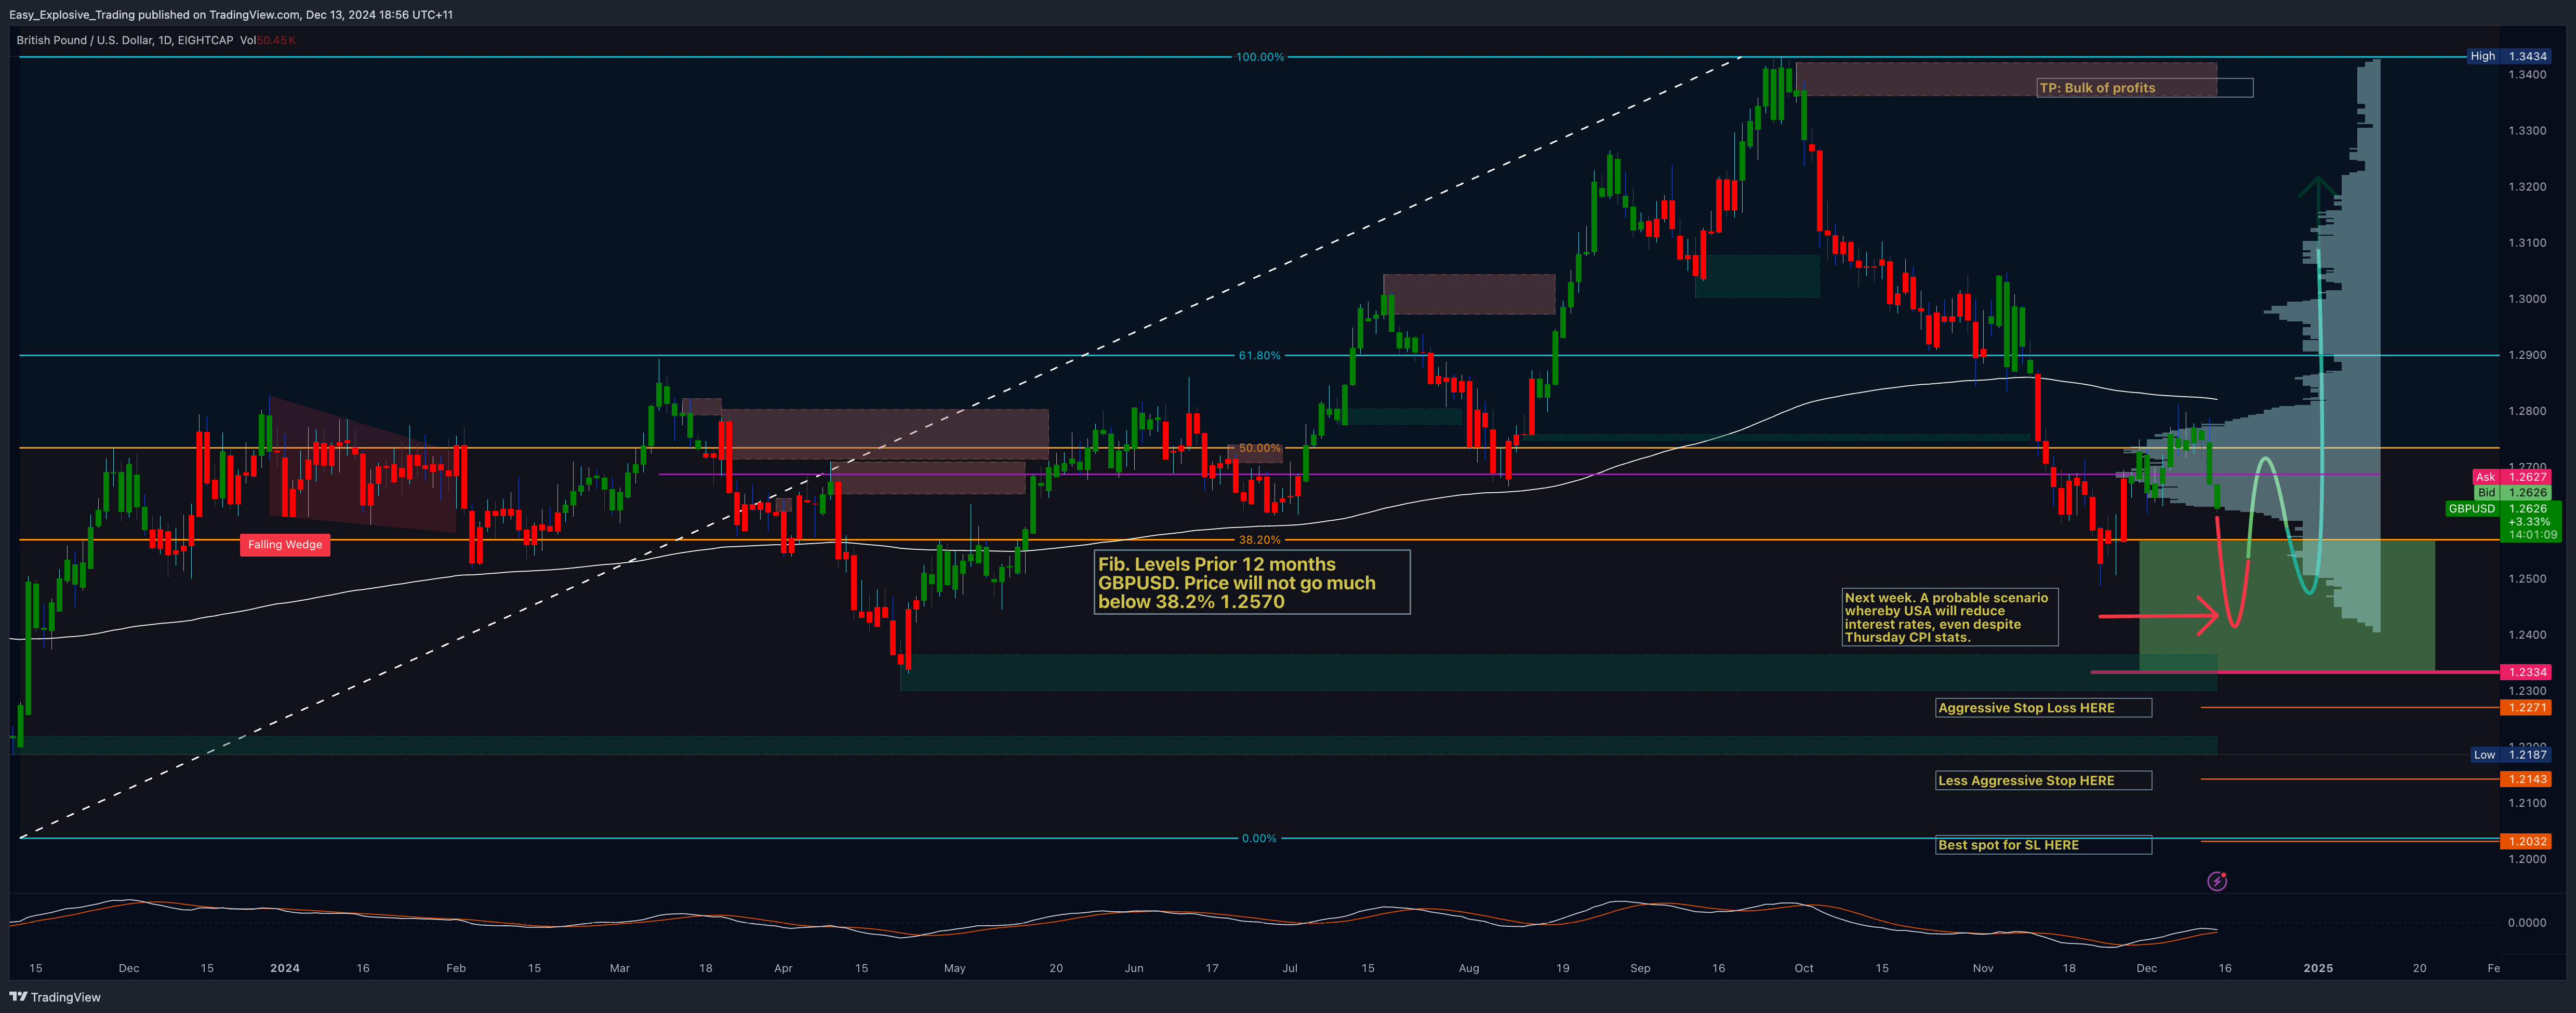Click the Ask 1.2627 price tag
This screenshot has height=1013, width=2576.
(x=2511, y=477)
